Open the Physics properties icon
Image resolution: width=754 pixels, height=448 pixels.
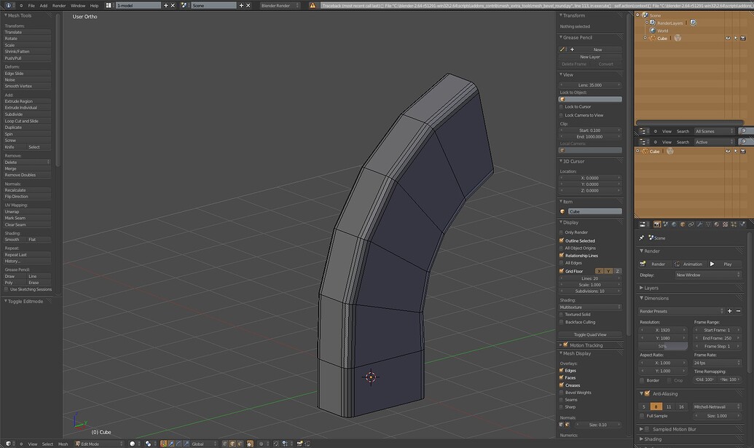pyautogui.click(x=742, y=224)
